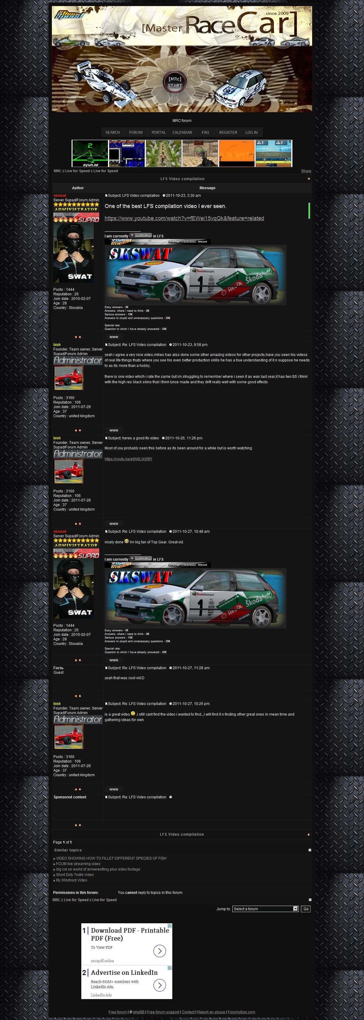Click the SKSWAT Skoda signature image in first post
Image resolution: width=364 pixels, height=1020 pixels.
[x=195, y=275]
